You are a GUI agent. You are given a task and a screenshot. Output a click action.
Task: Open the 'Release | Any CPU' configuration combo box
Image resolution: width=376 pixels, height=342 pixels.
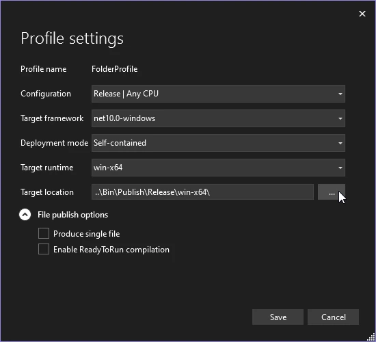[218, 94]
